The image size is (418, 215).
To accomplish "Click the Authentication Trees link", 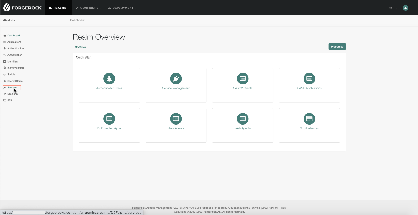I will pos(109,88).
